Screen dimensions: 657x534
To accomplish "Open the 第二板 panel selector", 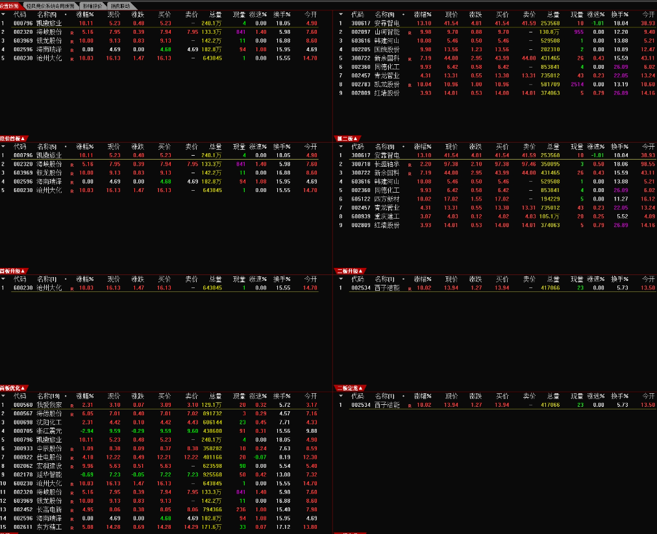I will tap(349, 138).
